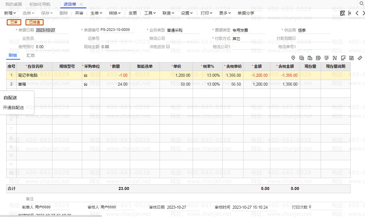The height and width of the screenshot is (217, 365).
Task: Close the 进货单 tab
Action: pyautogui.click(x=81, y=4)
